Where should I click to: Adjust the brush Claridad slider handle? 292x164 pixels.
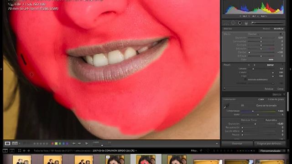pyautogui.click(x=249, y=52)
